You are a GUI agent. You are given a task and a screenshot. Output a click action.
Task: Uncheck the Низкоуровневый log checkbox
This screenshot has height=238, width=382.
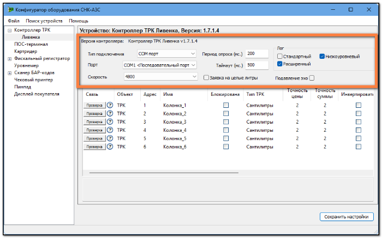[x=322, y=57]
